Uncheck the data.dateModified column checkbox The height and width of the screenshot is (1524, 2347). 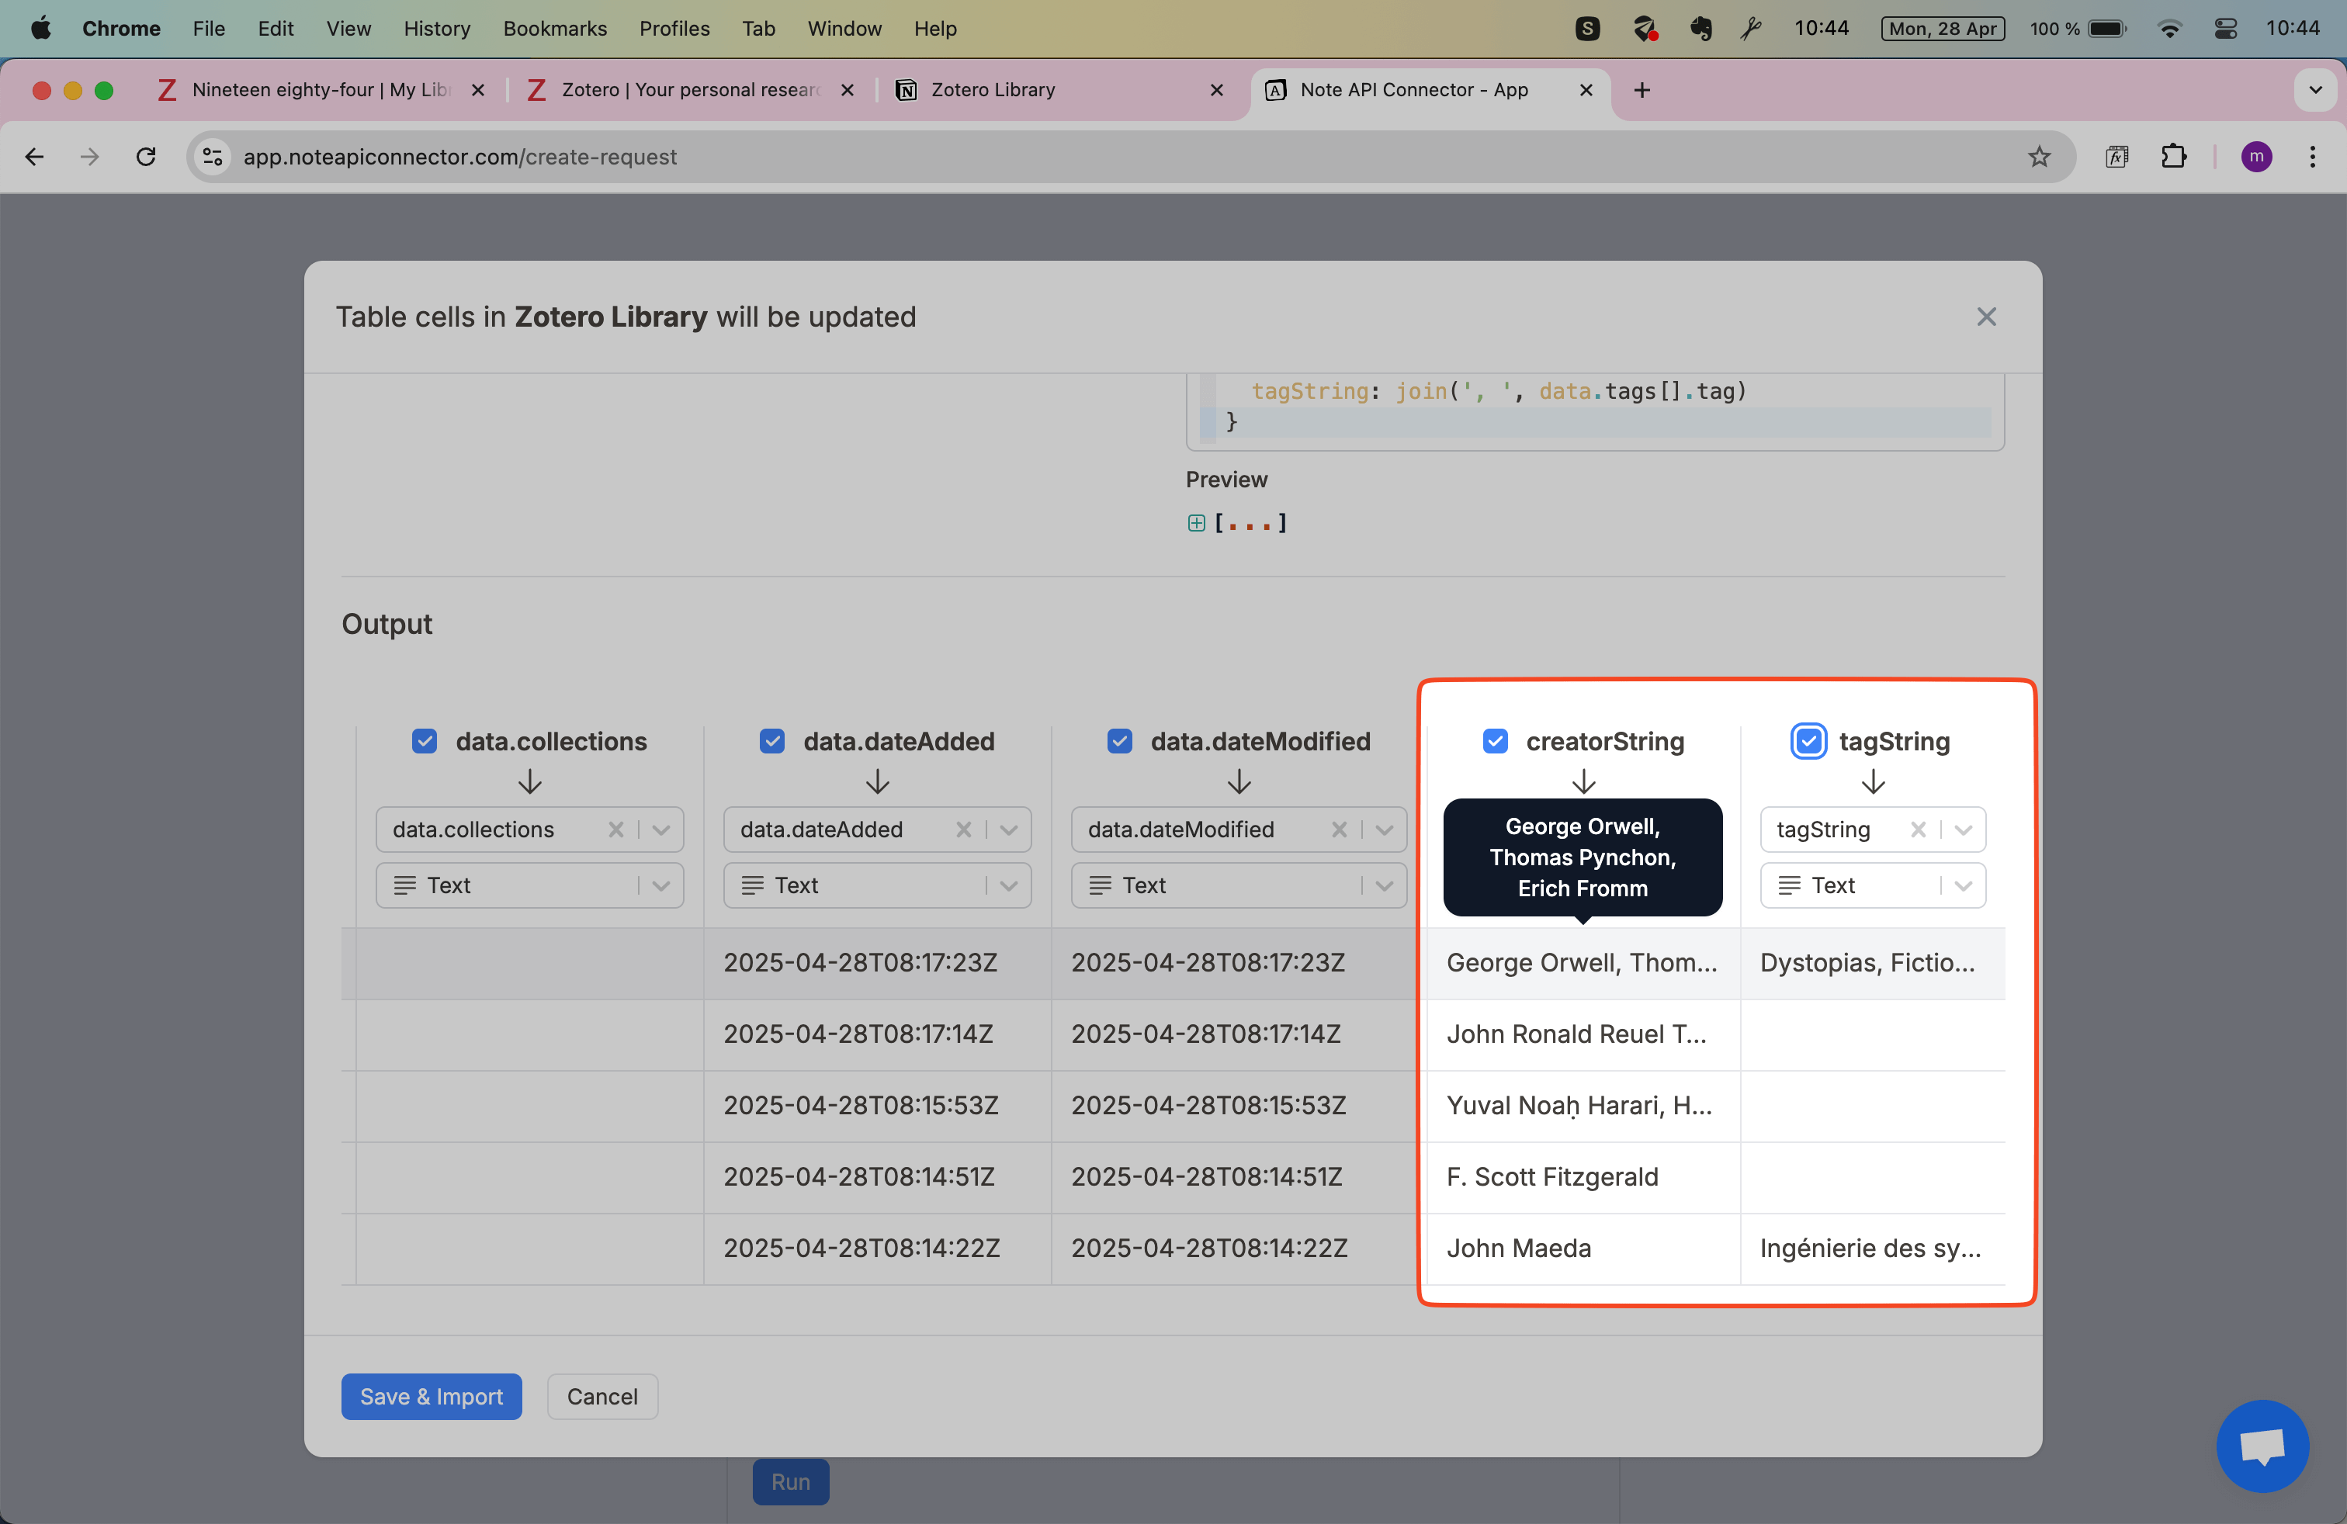click(1119, 741)
